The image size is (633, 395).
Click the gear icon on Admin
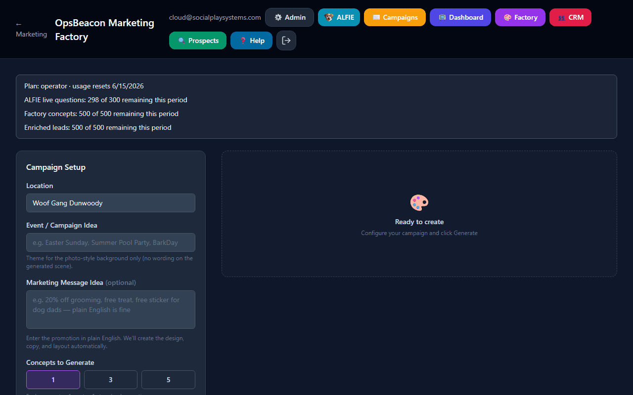(x=278, y=17)
